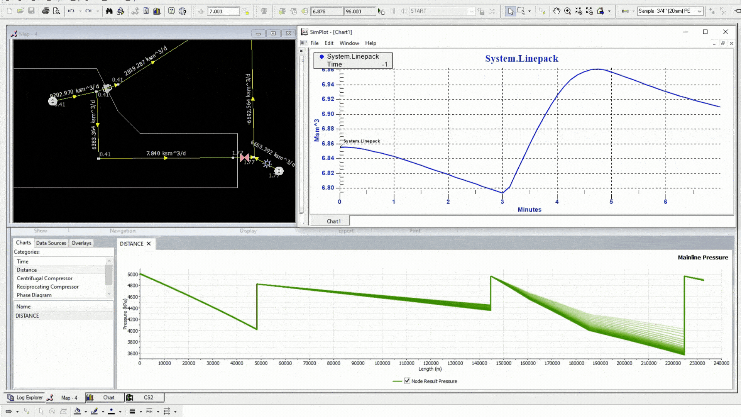Select the Zoom In magnifier tool

point(567,11)
